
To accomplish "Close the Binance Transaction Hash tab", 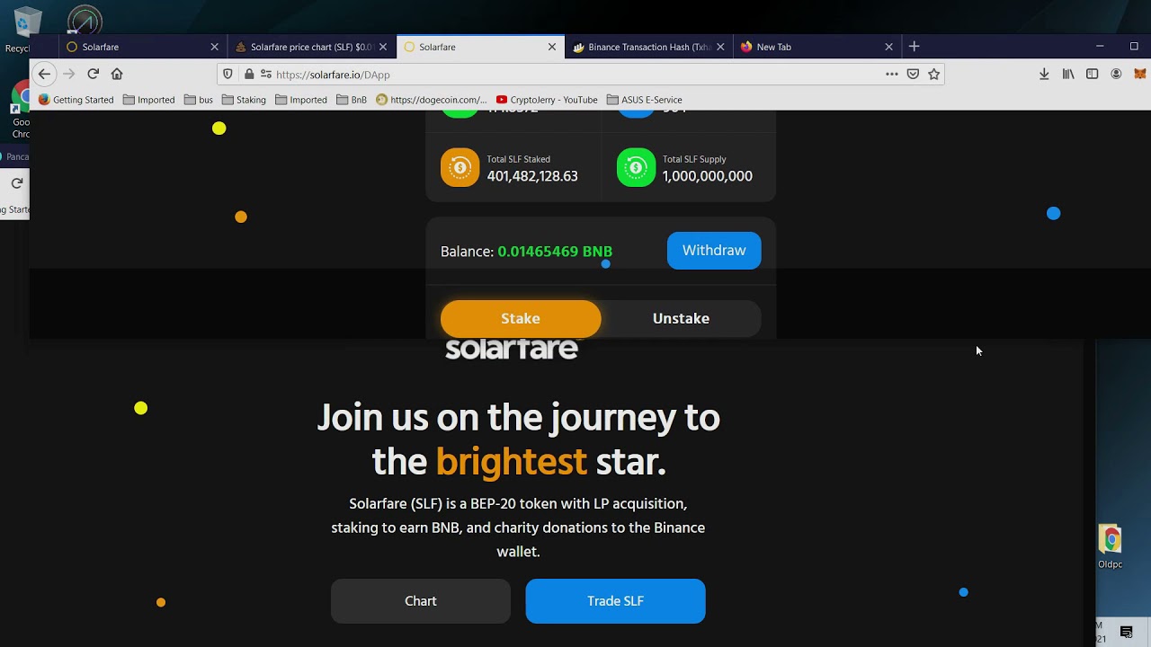I will click(720, 47).
